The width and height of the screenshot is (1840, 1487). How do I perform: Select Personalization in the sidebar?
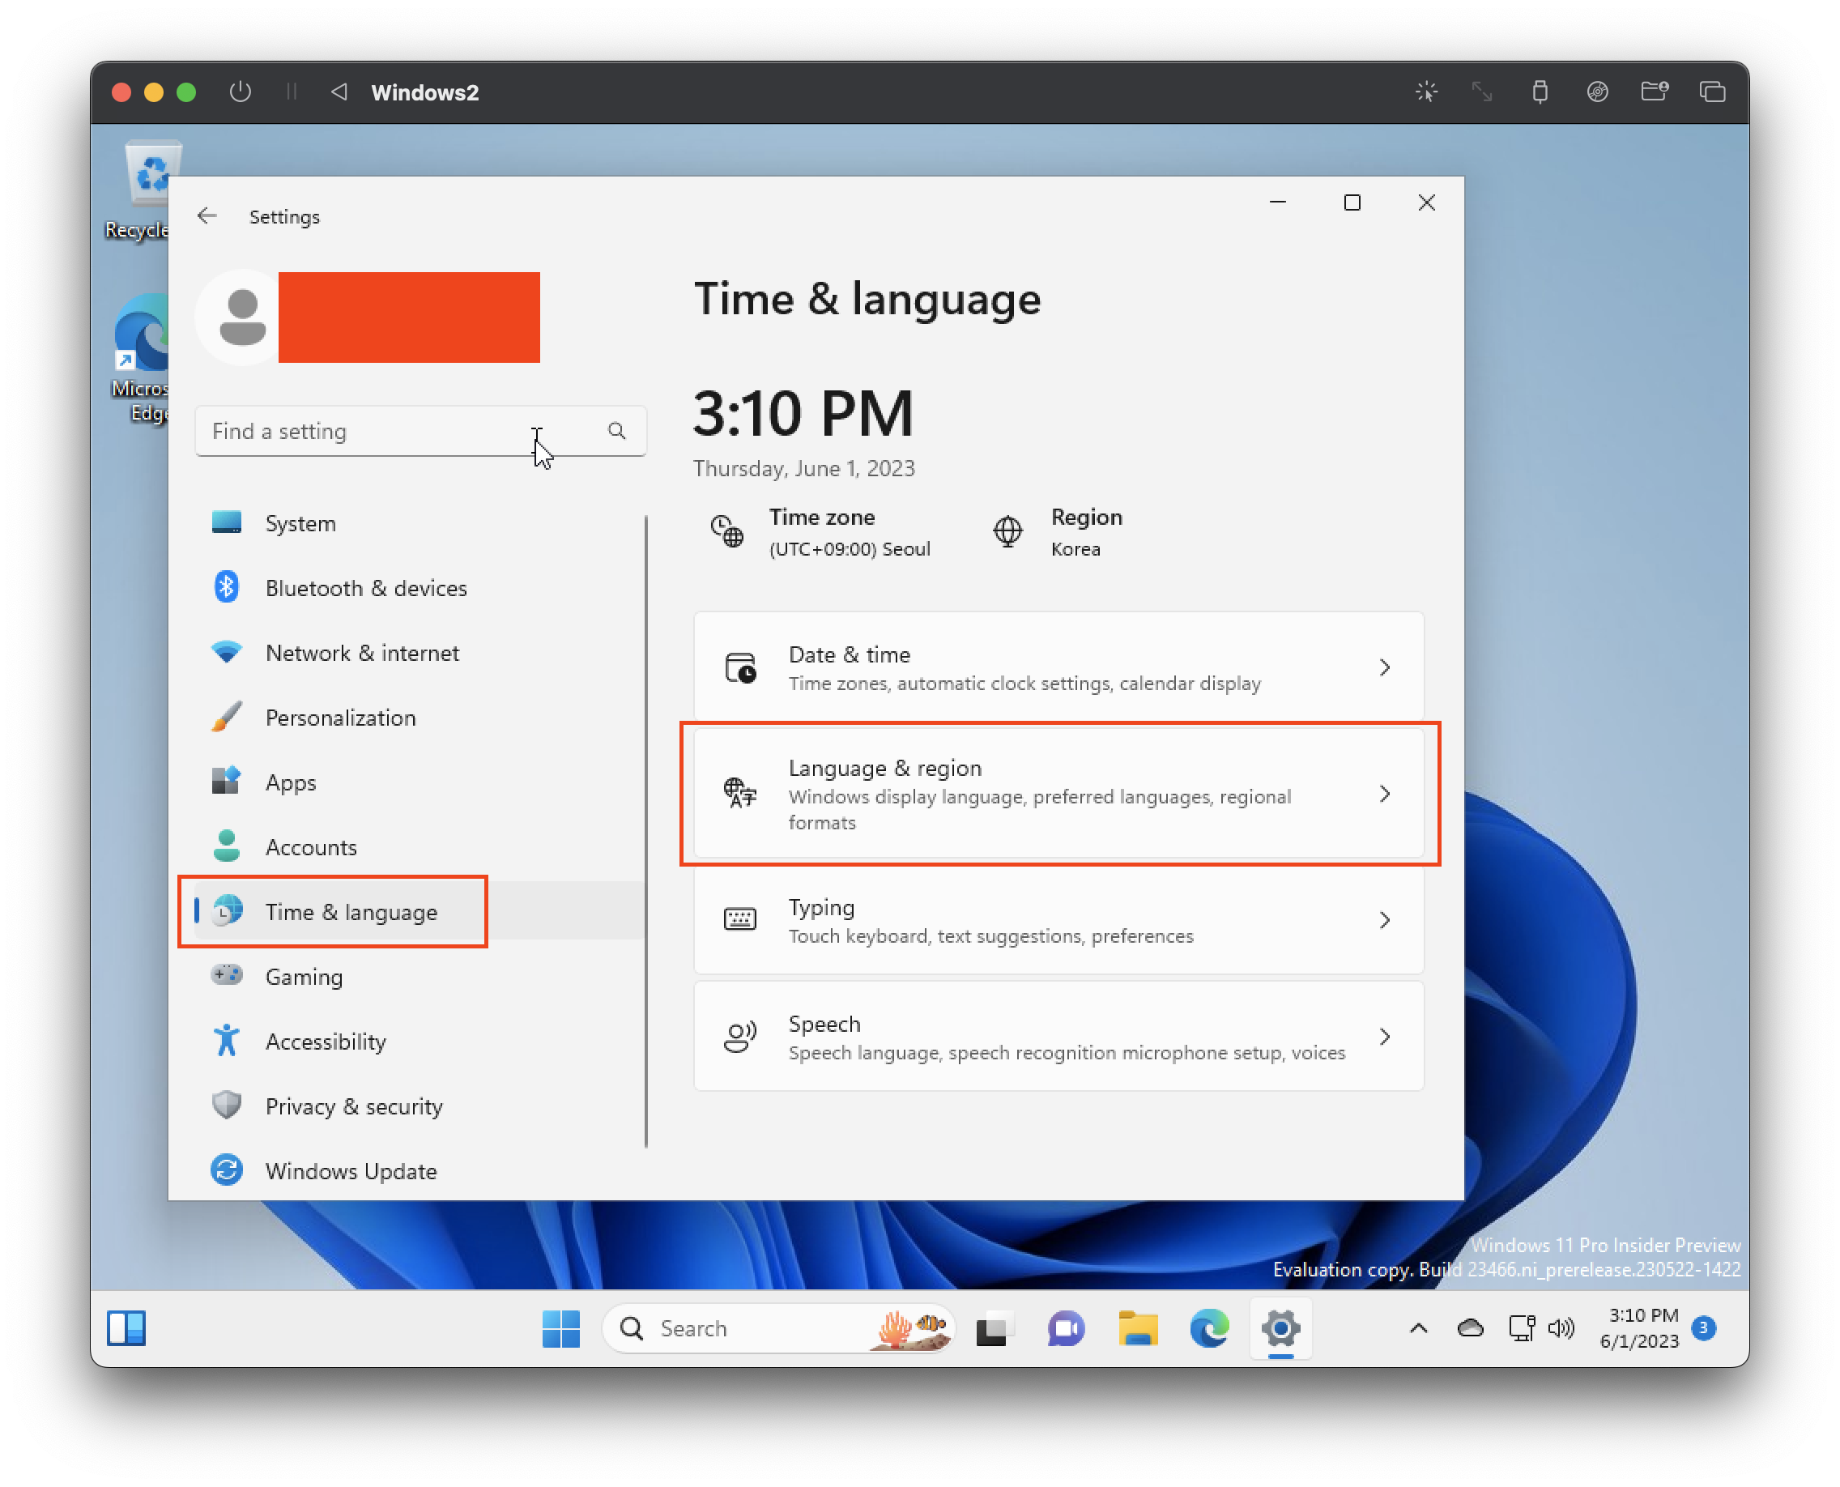click(340, 718)
